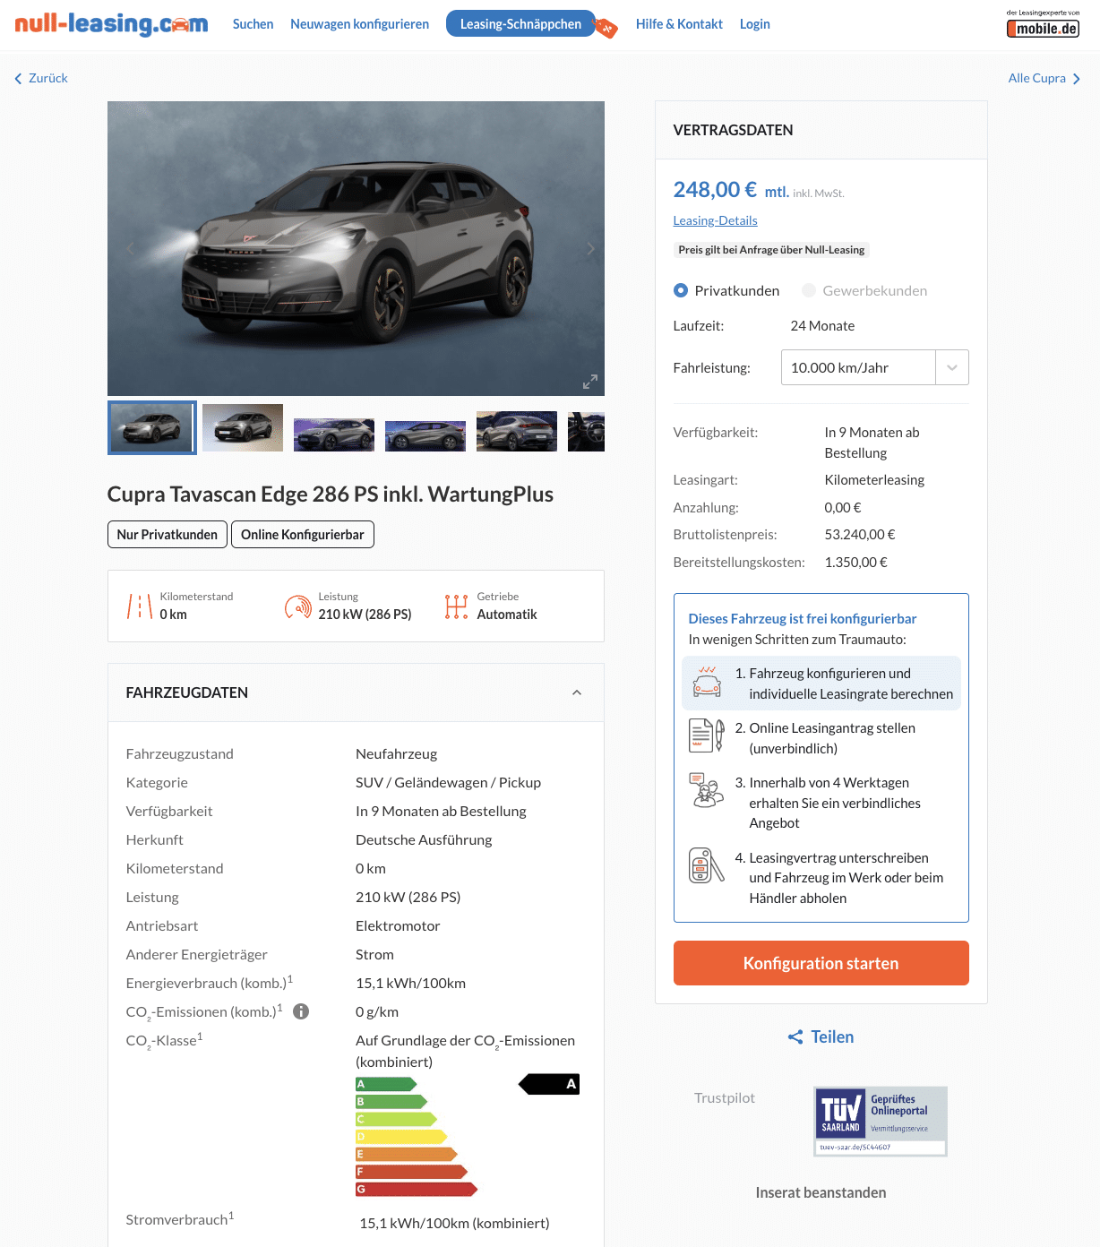1100x1247 pixels.
Task: Click the Zurück back chevron
Action: click(19, 79)
